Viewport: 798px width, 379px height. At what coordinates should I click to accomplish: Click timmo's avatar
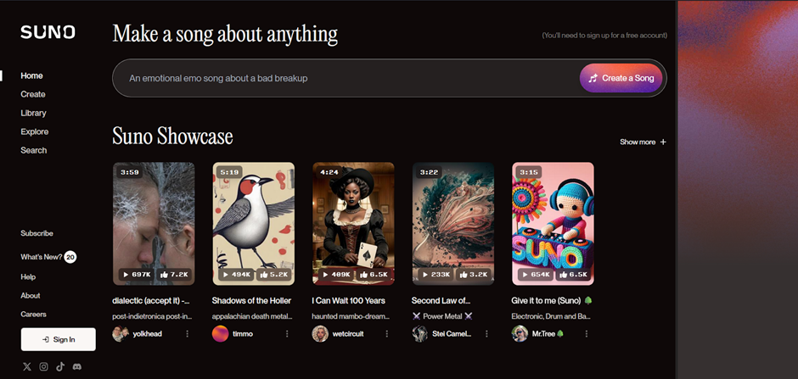point(221,334)
